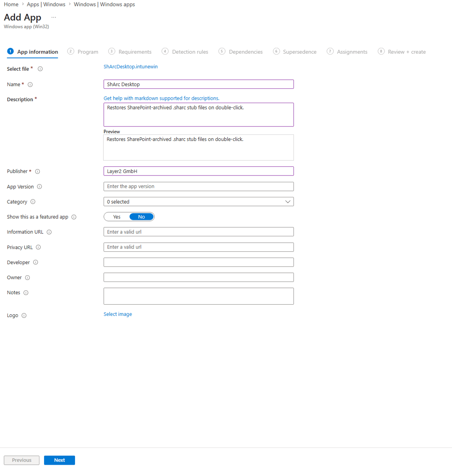The height and width of the screenshot is (468, 452).
Task: Click the Privacy URL input field
Action: point(198,247)
